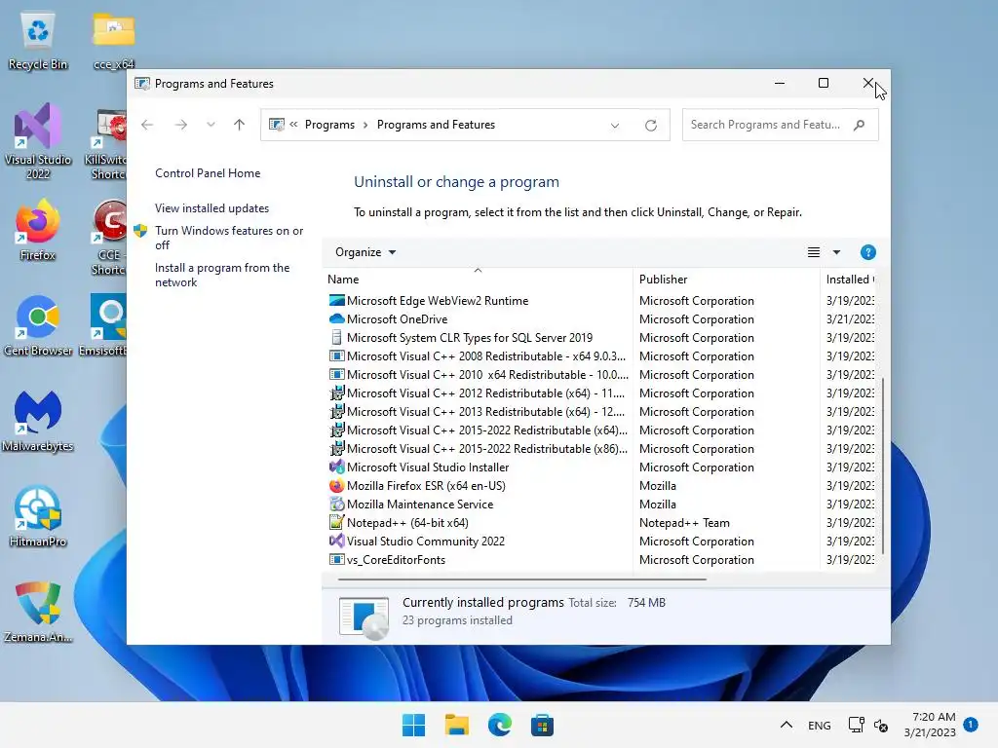The image size is (998, 748).
Task: Sort by the Installed On column header
Action: click(850, 280)
